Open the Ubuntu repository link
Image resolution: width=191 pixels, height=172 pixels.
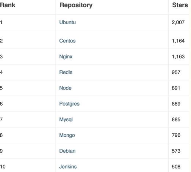pos(67,22)
